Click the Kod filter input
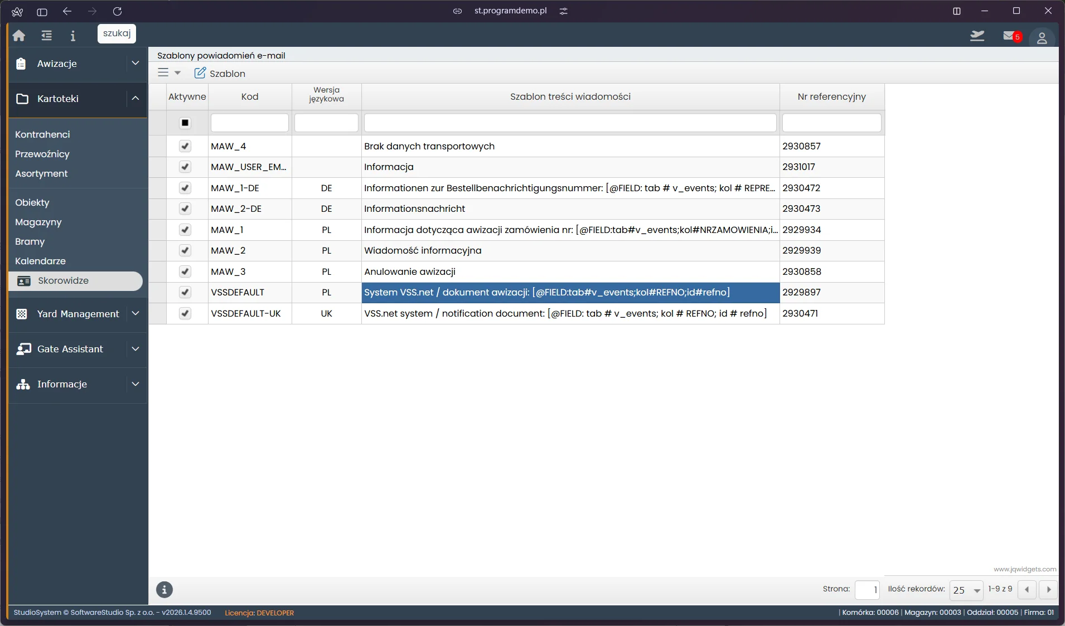The height and width of the screenshot is (626, 1065). pyautogui.click(x=250, y=123)
